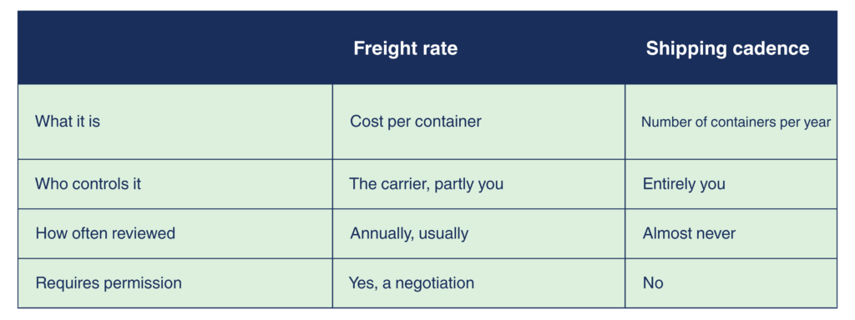Click 'The carrier, partly you' cell

pyautogui.click(x=426, y=184)
